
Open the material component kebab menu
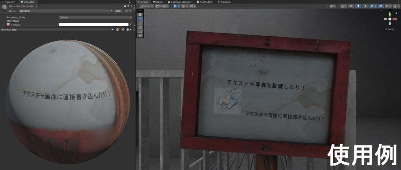(x=132, y=6)
